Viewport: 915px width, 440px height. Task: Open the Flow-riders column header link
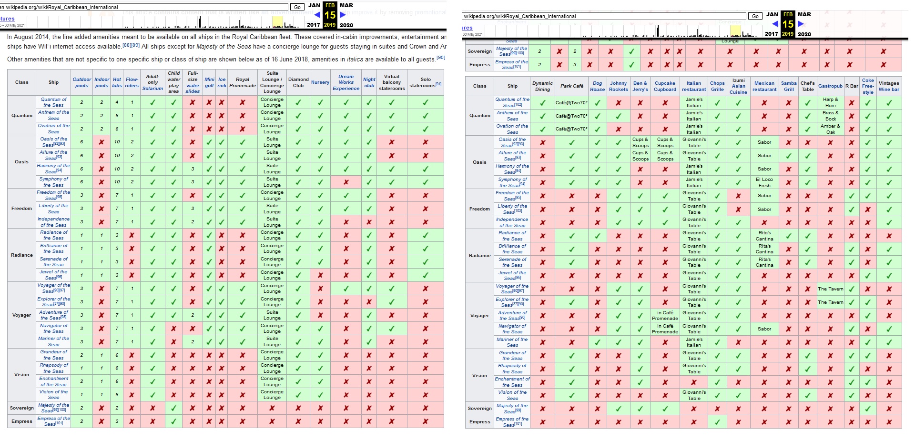point(132,82)
